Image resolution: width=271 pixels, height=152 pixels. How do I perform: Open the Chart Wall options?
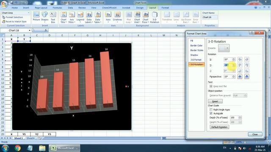137,17
